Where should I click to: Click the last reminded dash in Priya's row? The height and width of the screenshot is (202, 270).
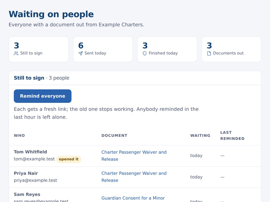[222, 177]
